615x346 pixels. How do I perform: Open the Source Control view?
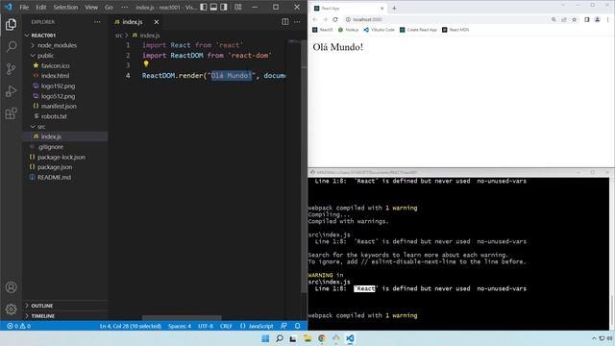click(x=11, y=69)
